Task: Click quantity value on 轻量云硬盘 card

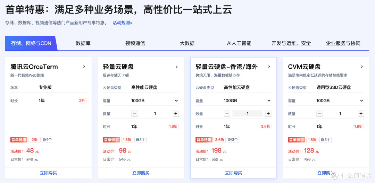Action: [x=155, y=114]
